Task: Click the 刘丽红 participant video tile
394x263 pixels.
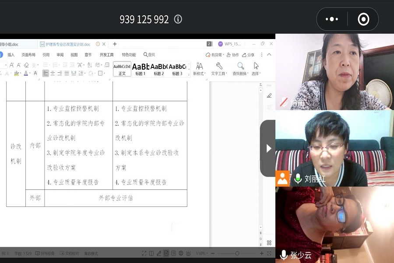Action: pyautogui.click(x=334, y=148)
